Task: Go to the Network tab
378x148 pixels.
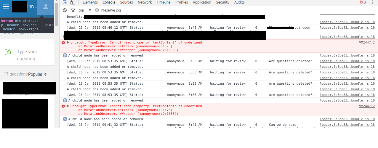Action: pyautogui.click(x=145, y=2)
